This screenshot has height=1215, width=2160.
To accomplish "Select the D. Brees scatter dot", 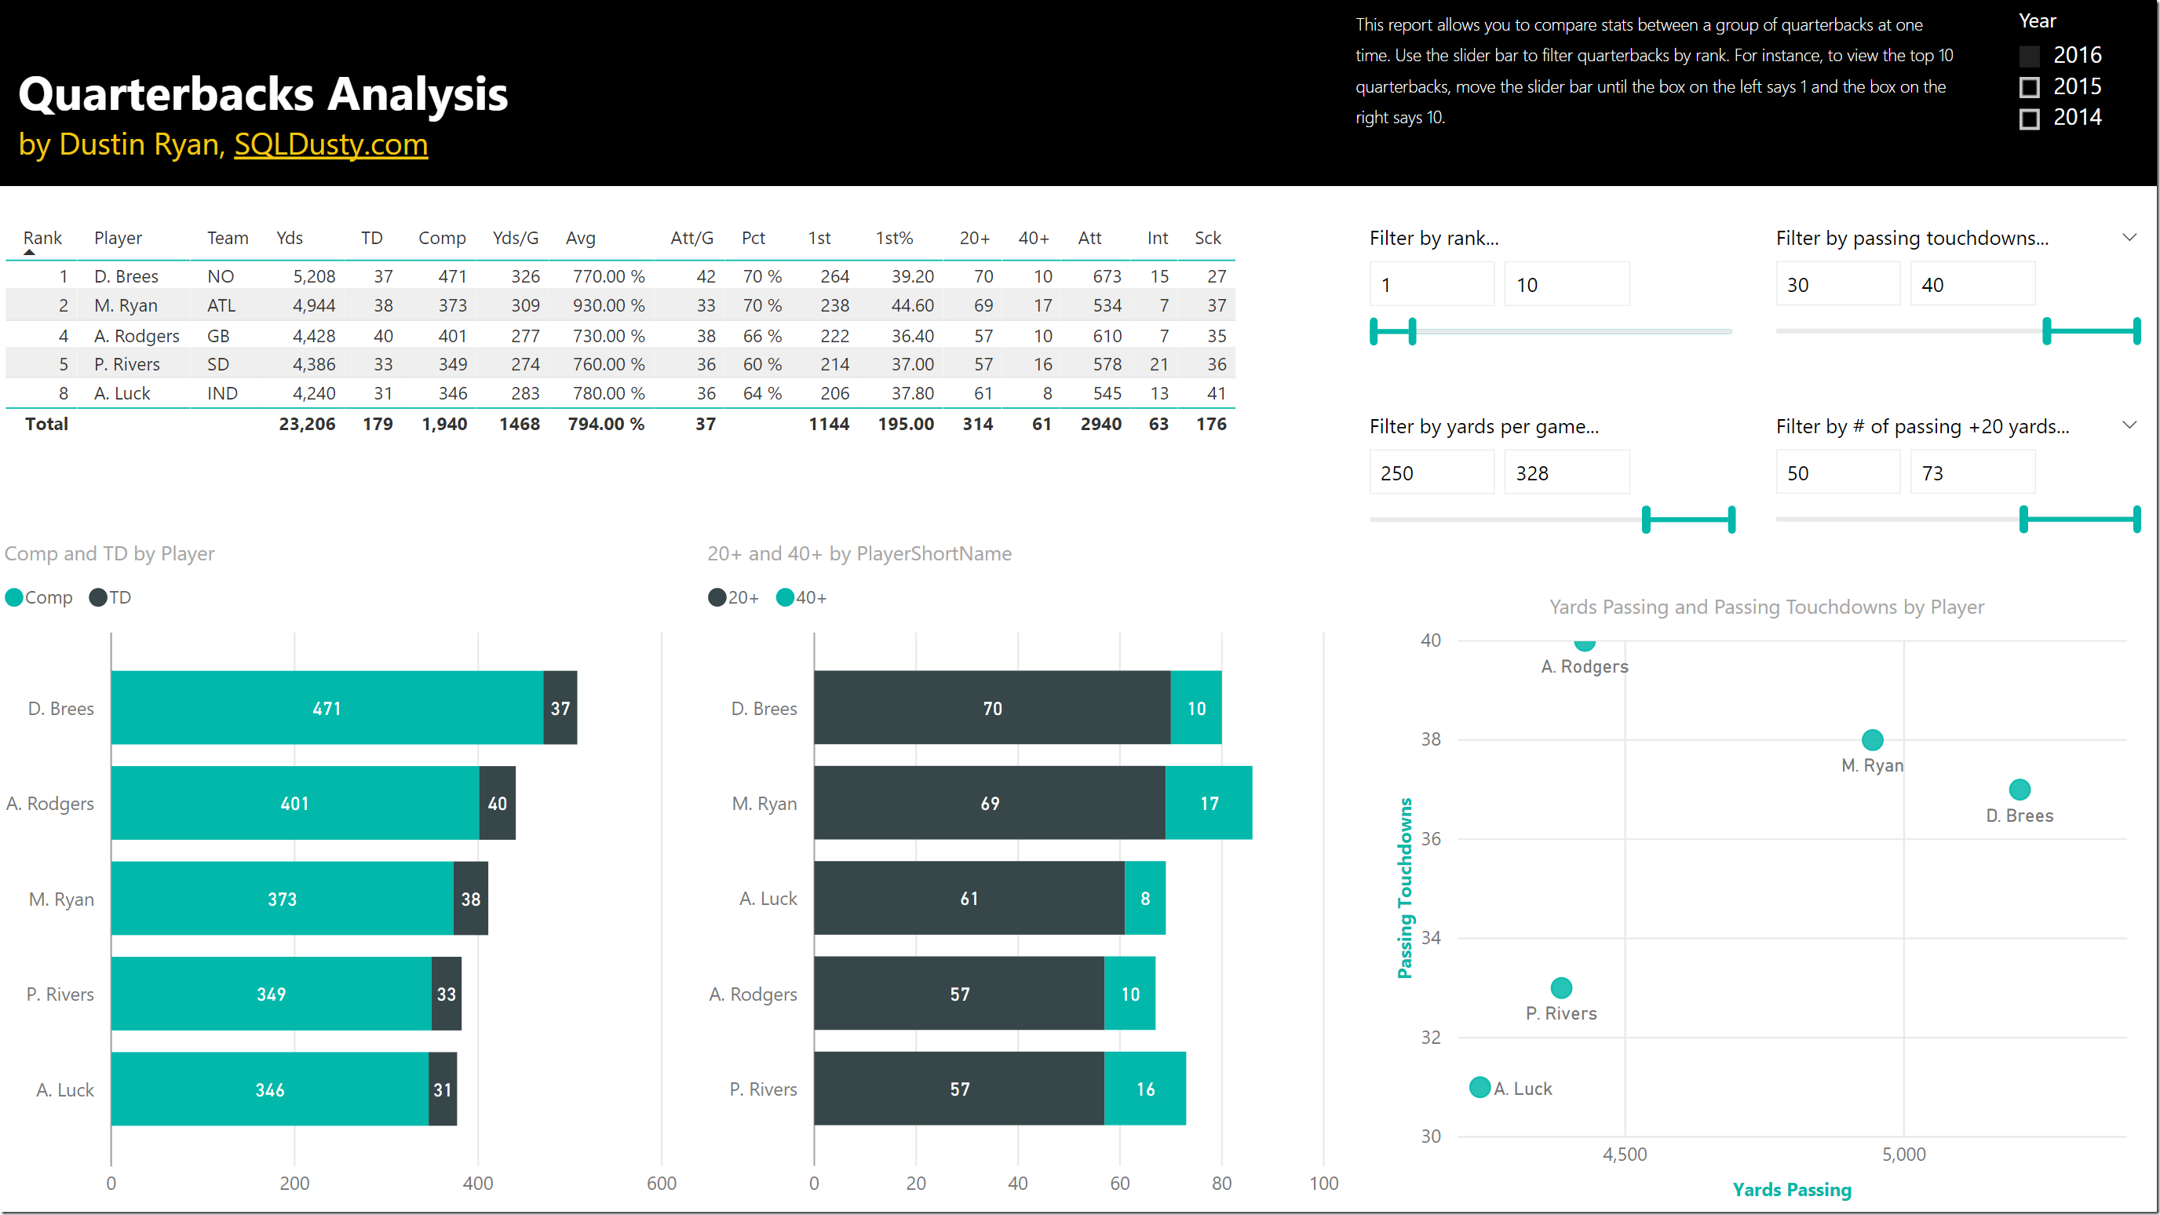I will 2020,789.
